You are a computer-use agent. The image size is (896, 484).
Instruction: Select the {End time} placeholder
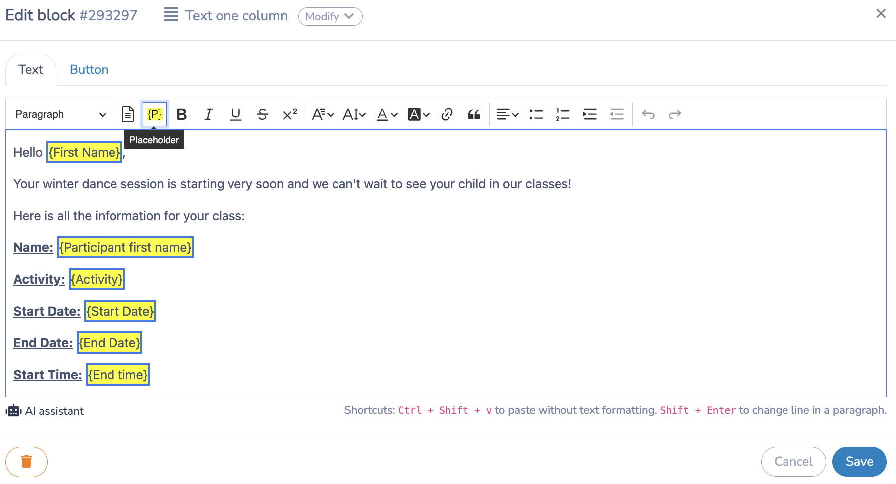(x=118, y=375)
